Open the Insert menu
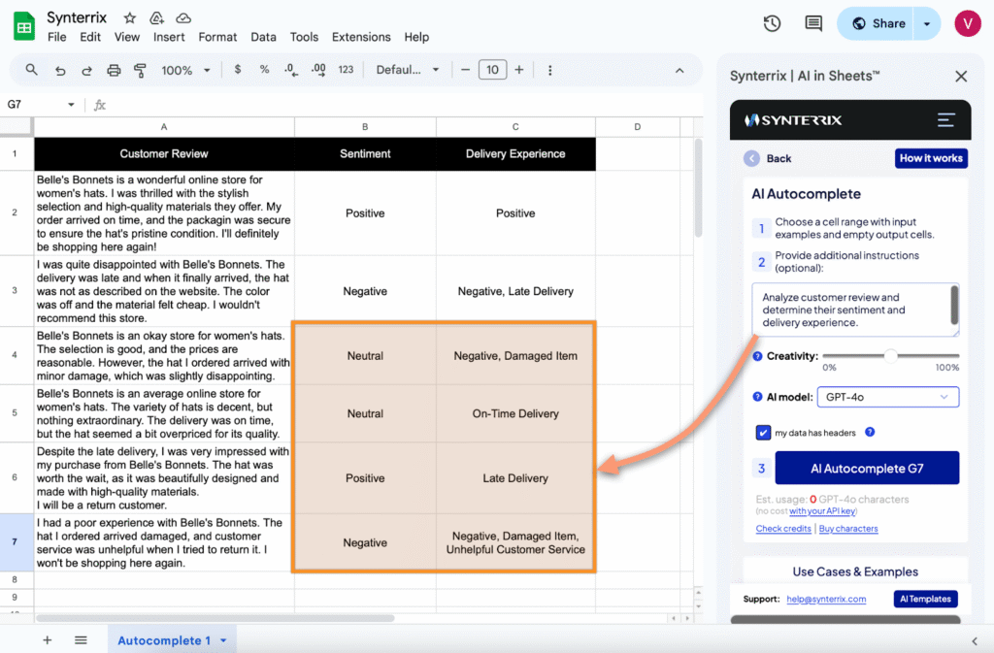 [x=169, y=38]
